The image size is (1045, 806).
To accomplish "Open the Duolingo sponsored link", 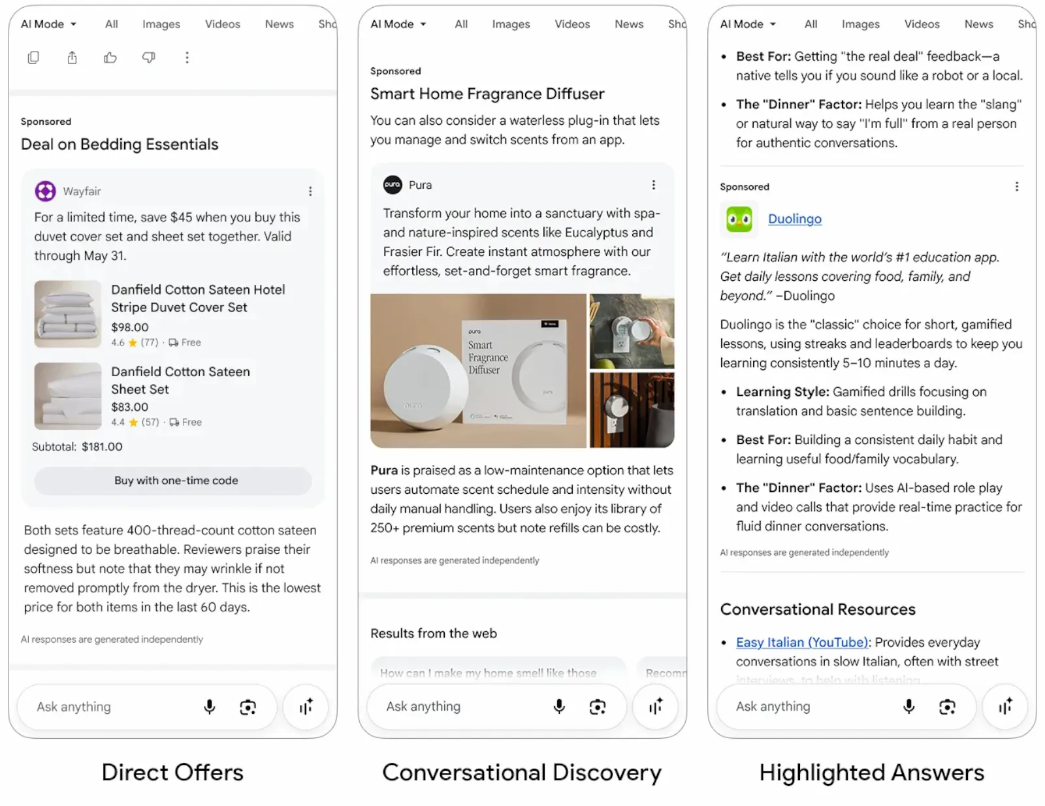I will coord(794,219).
